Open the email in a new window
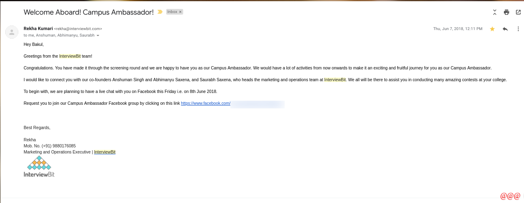The image size is (524, 203). (x=518, y=12)
